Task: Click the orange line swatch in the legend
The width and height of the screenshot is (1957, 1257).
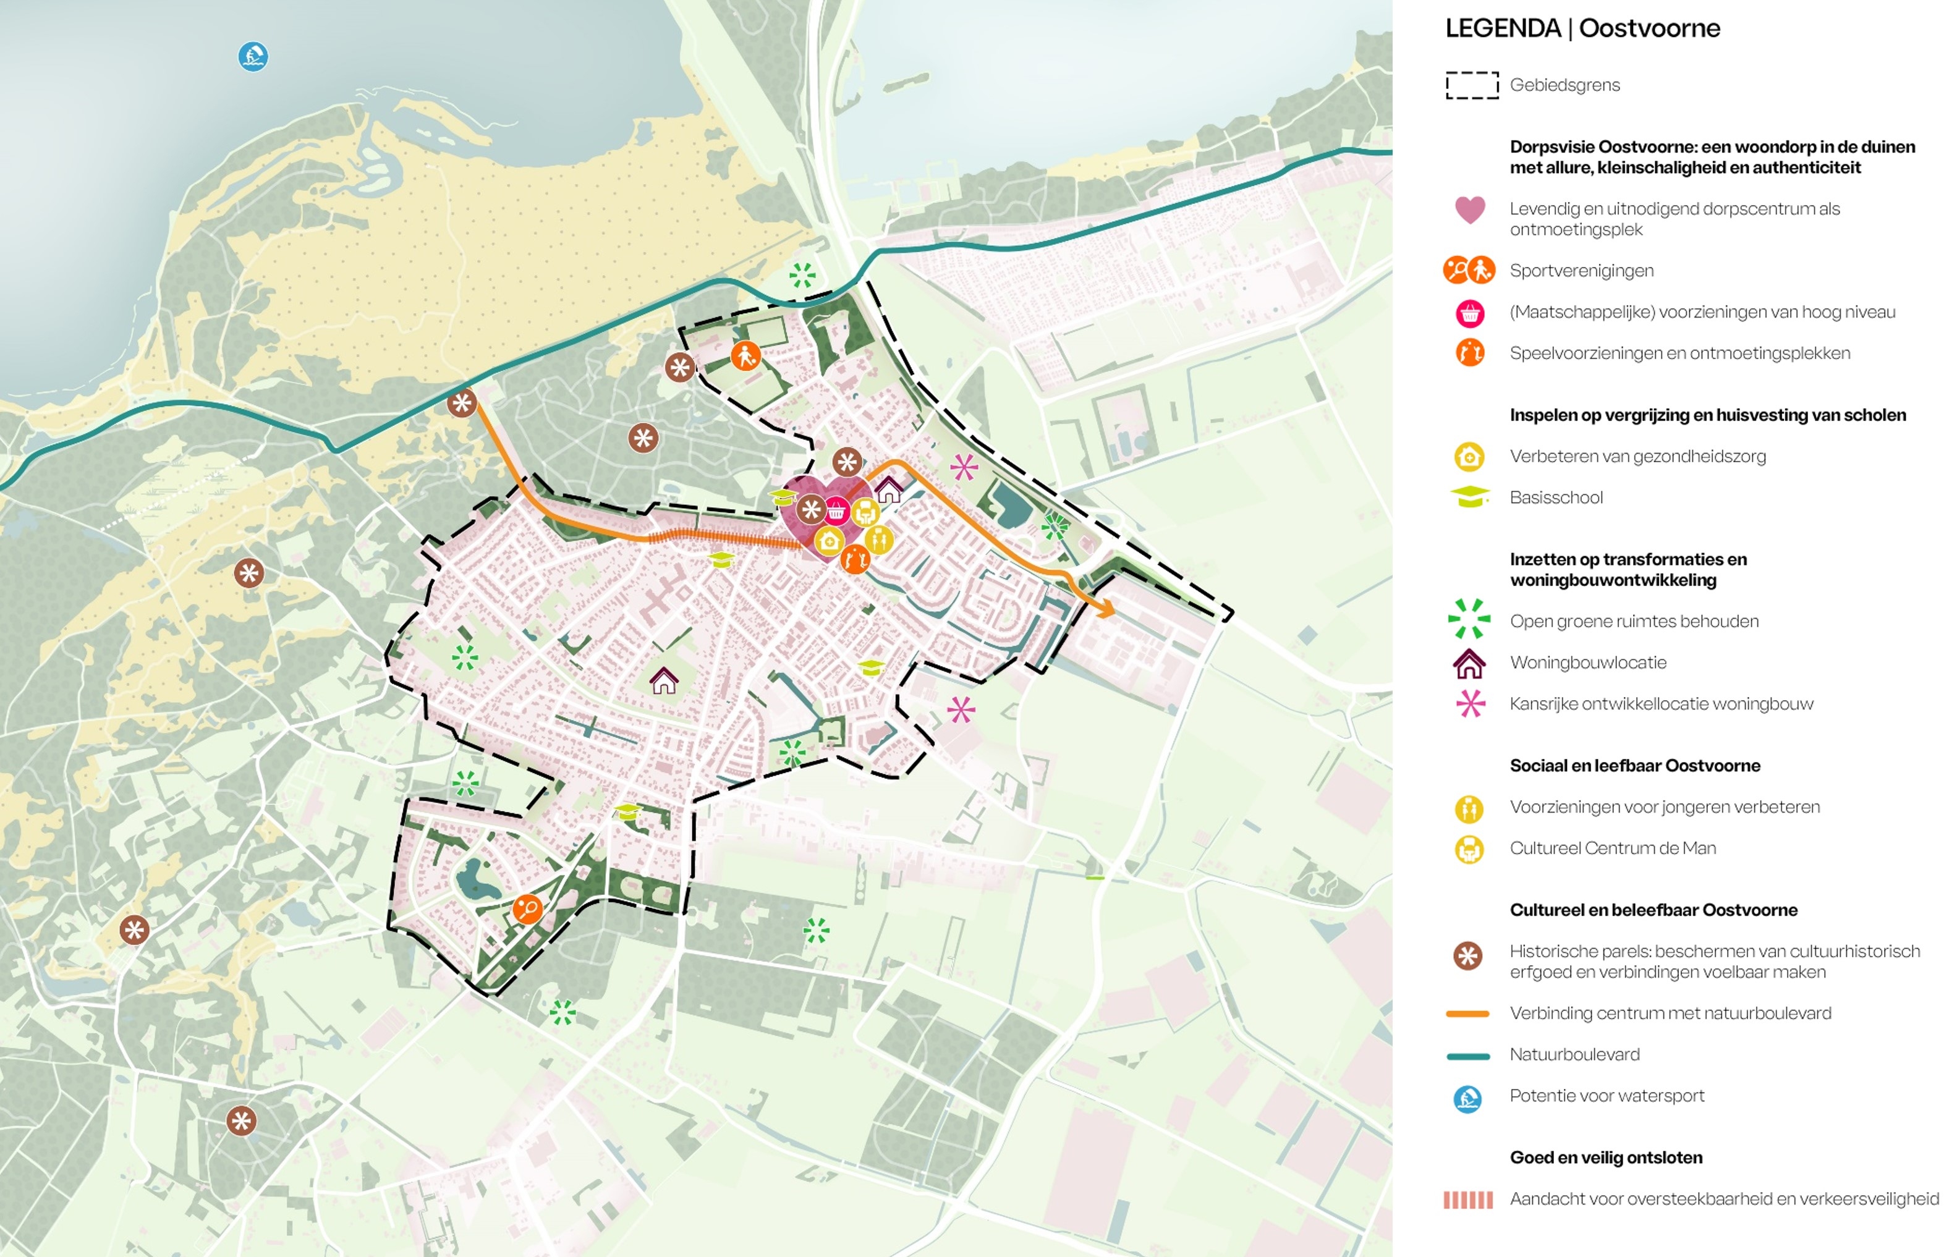Action: pos(1467,1014)
